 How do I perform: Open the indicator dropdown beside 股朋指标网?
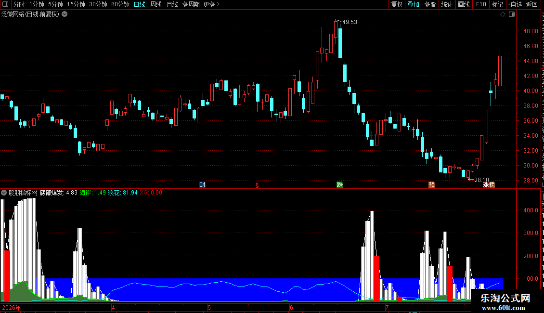tap(4, 193)
